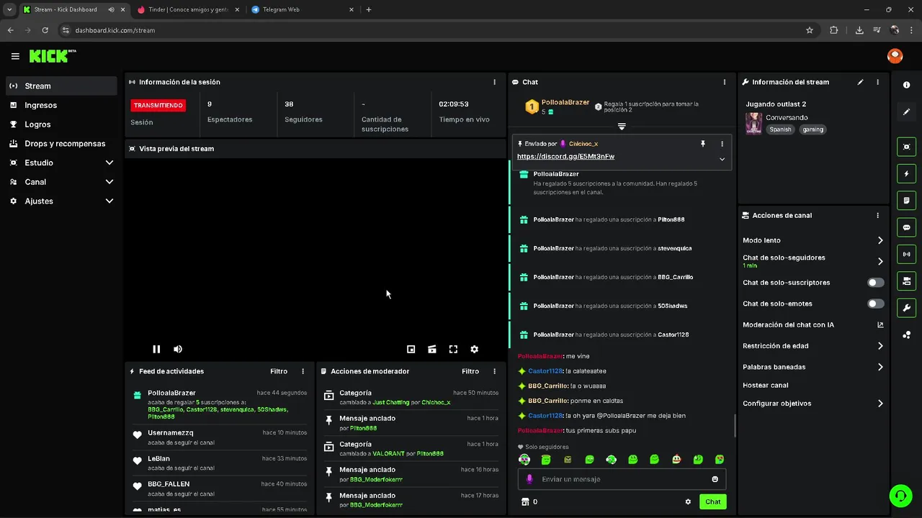Screen dimensions: 922x518
Task: Click the Conversando category thumbnail
Action: pyautogui.click(x=753, y=123)
